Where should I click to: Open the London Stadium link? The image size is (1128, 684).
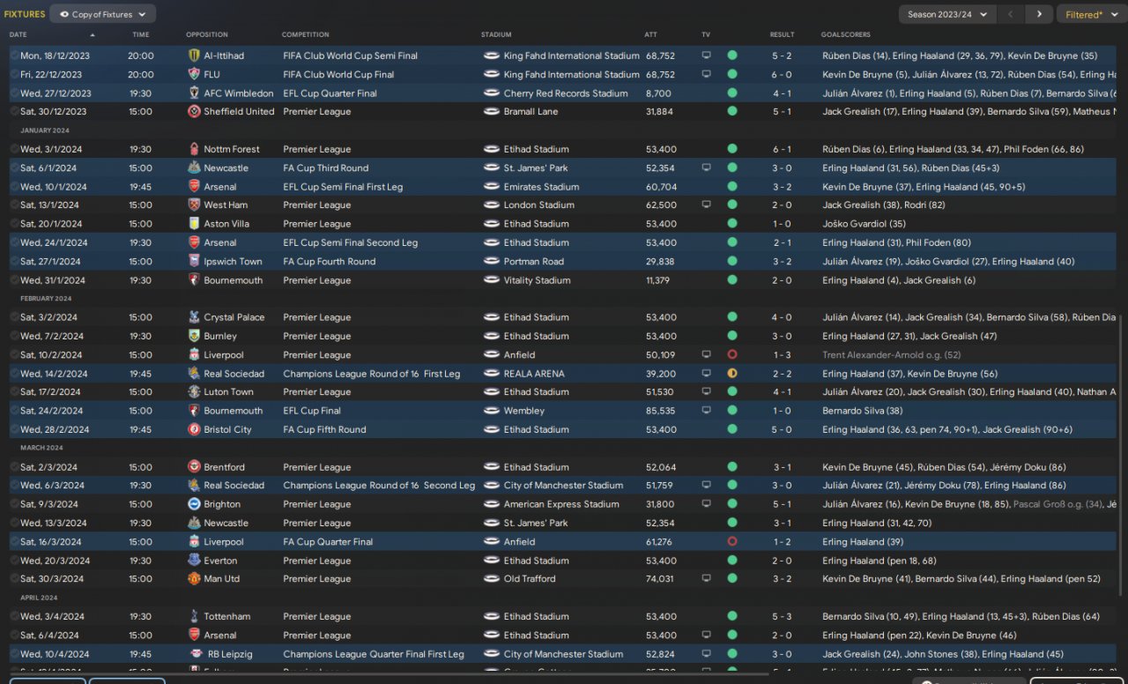[x=539, y=205]
